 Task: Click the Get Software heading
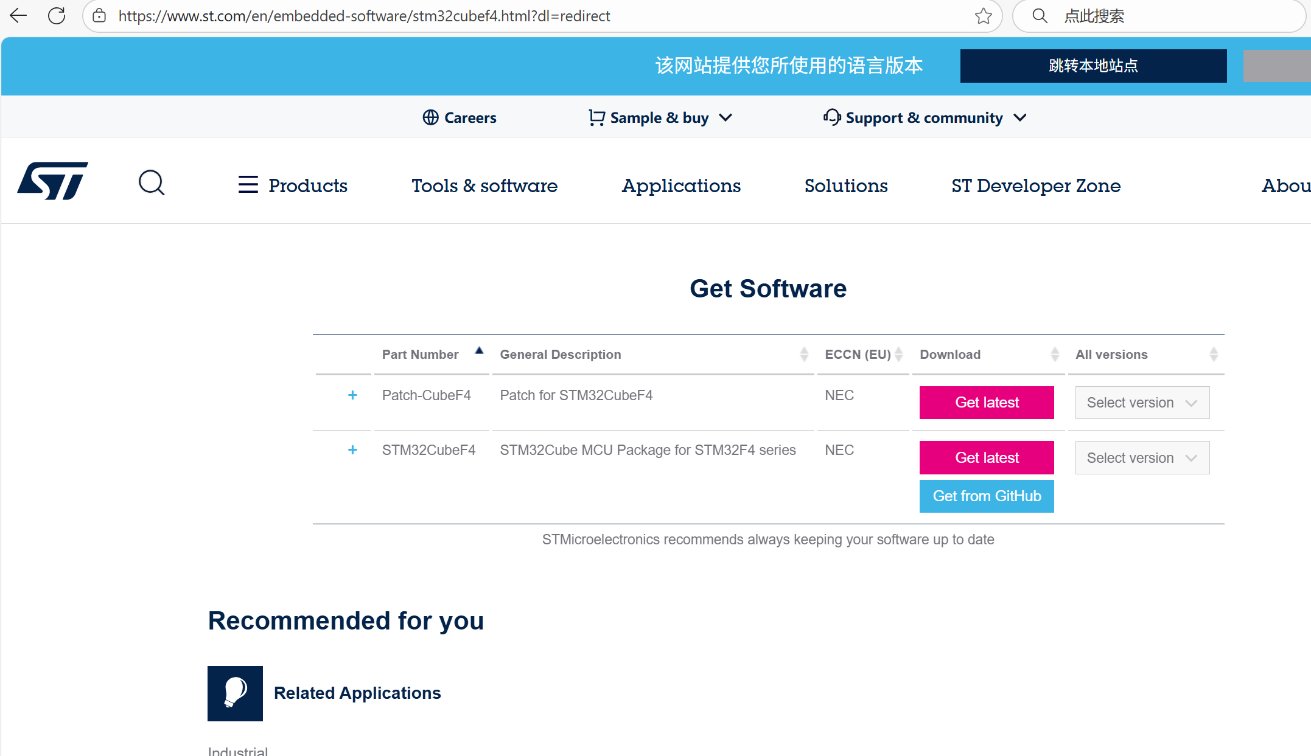tap(768, 288)
